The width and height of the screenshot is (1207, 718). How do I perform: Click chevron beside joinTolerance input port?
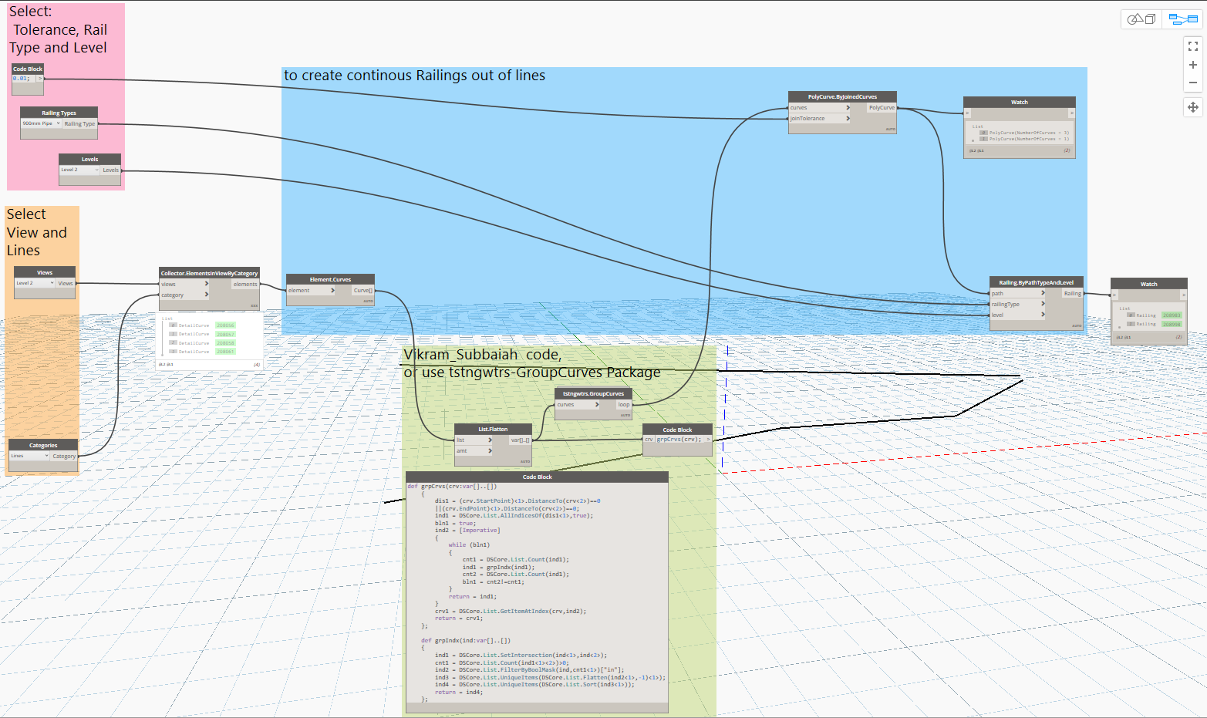pos(848,119)
